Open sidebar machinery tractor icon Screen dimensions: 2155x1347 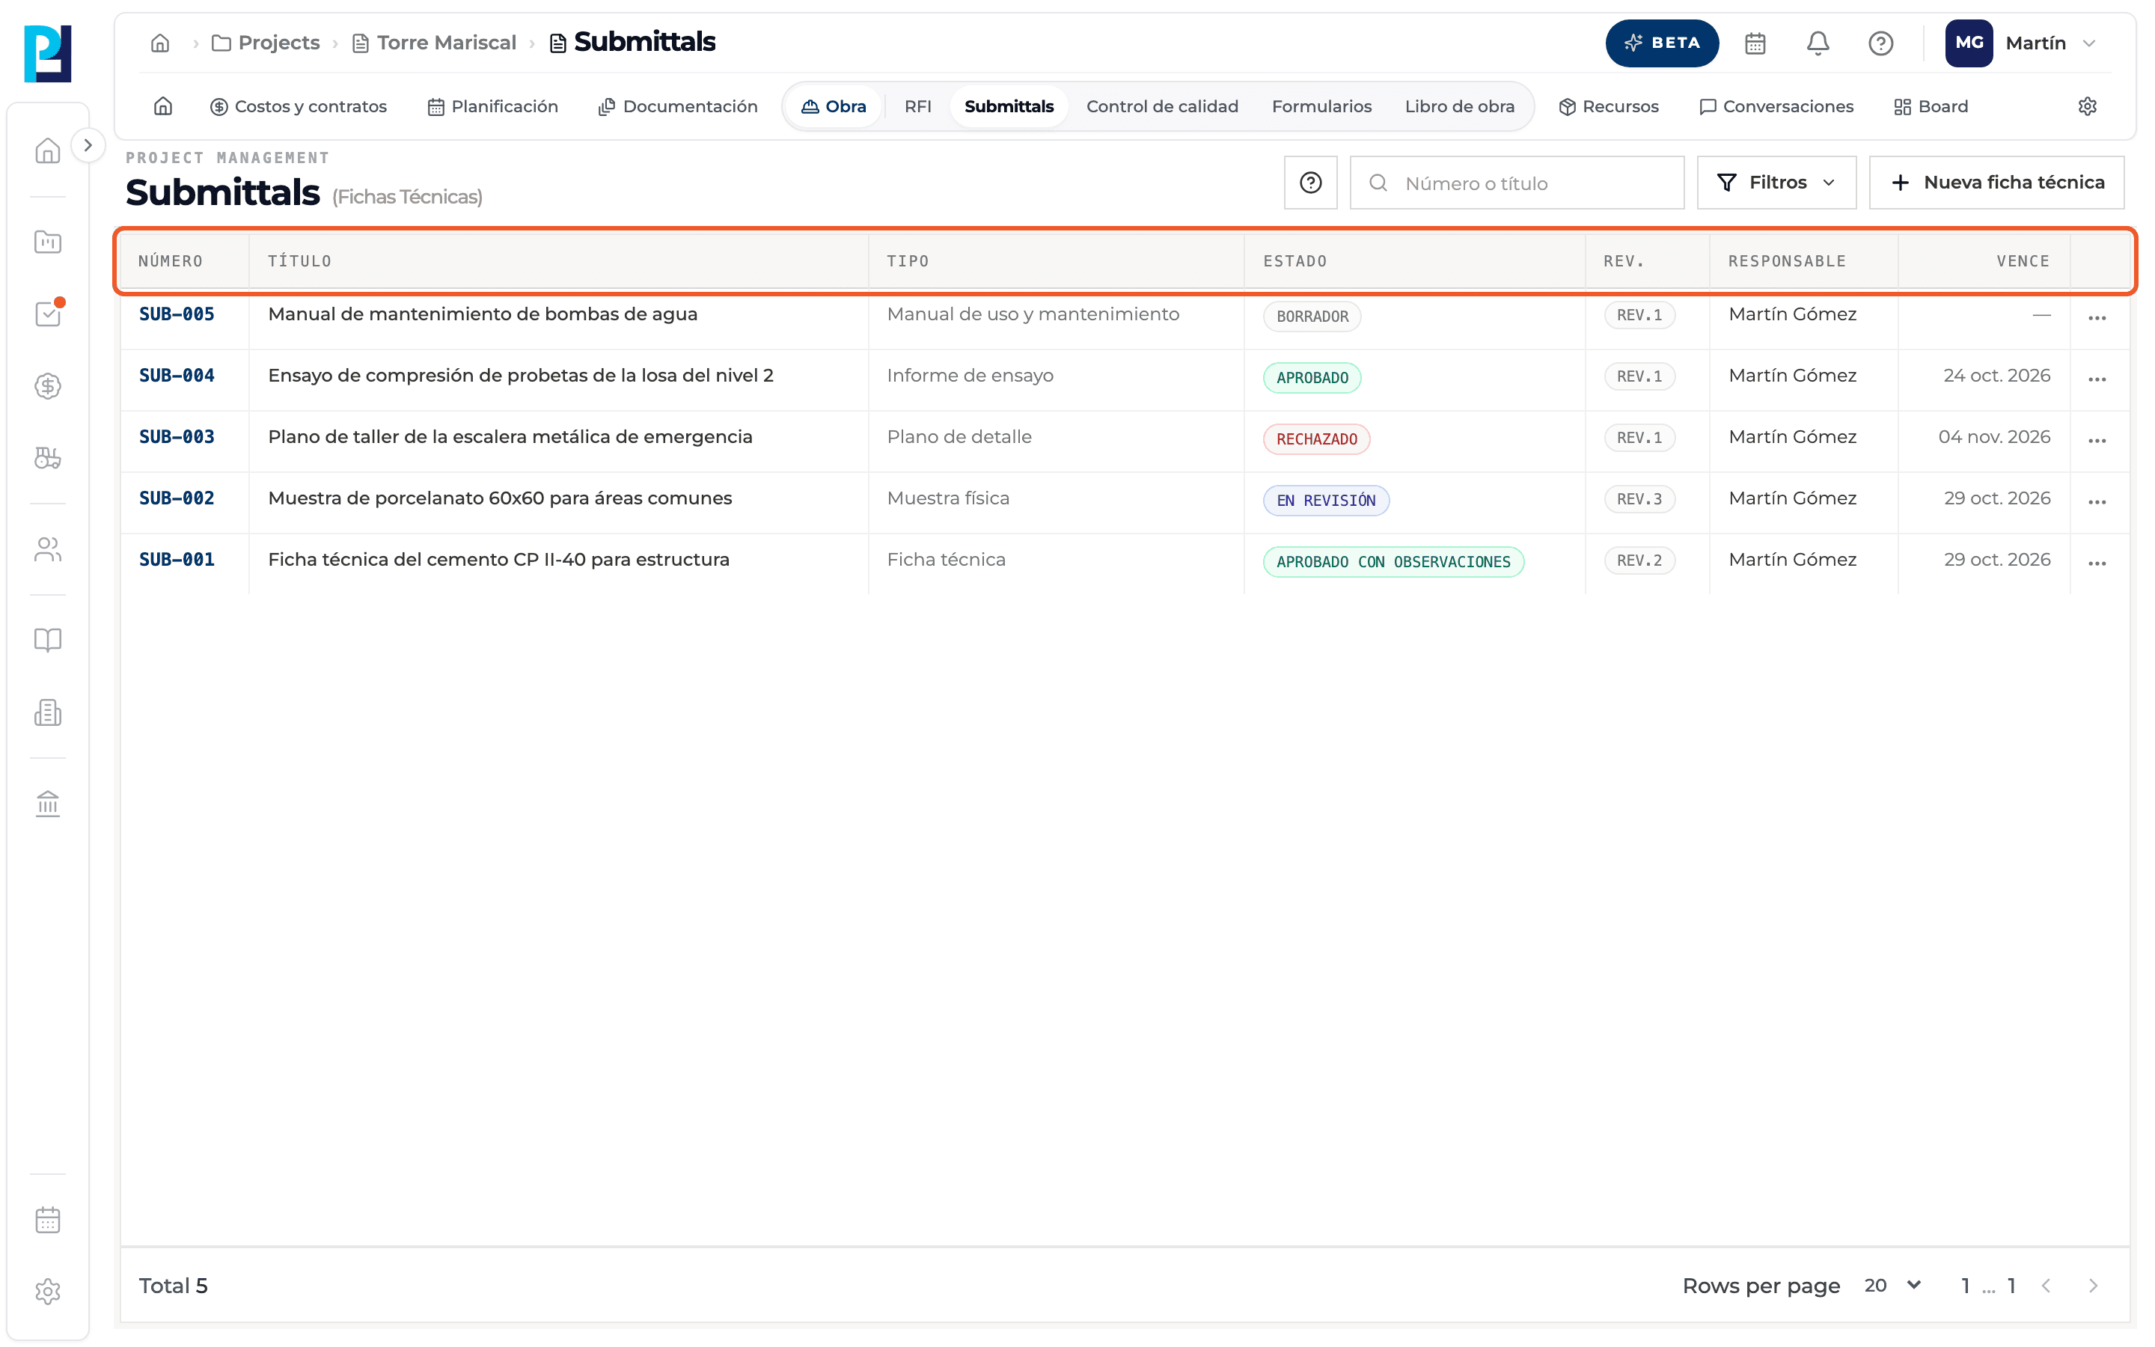(48, 458)
